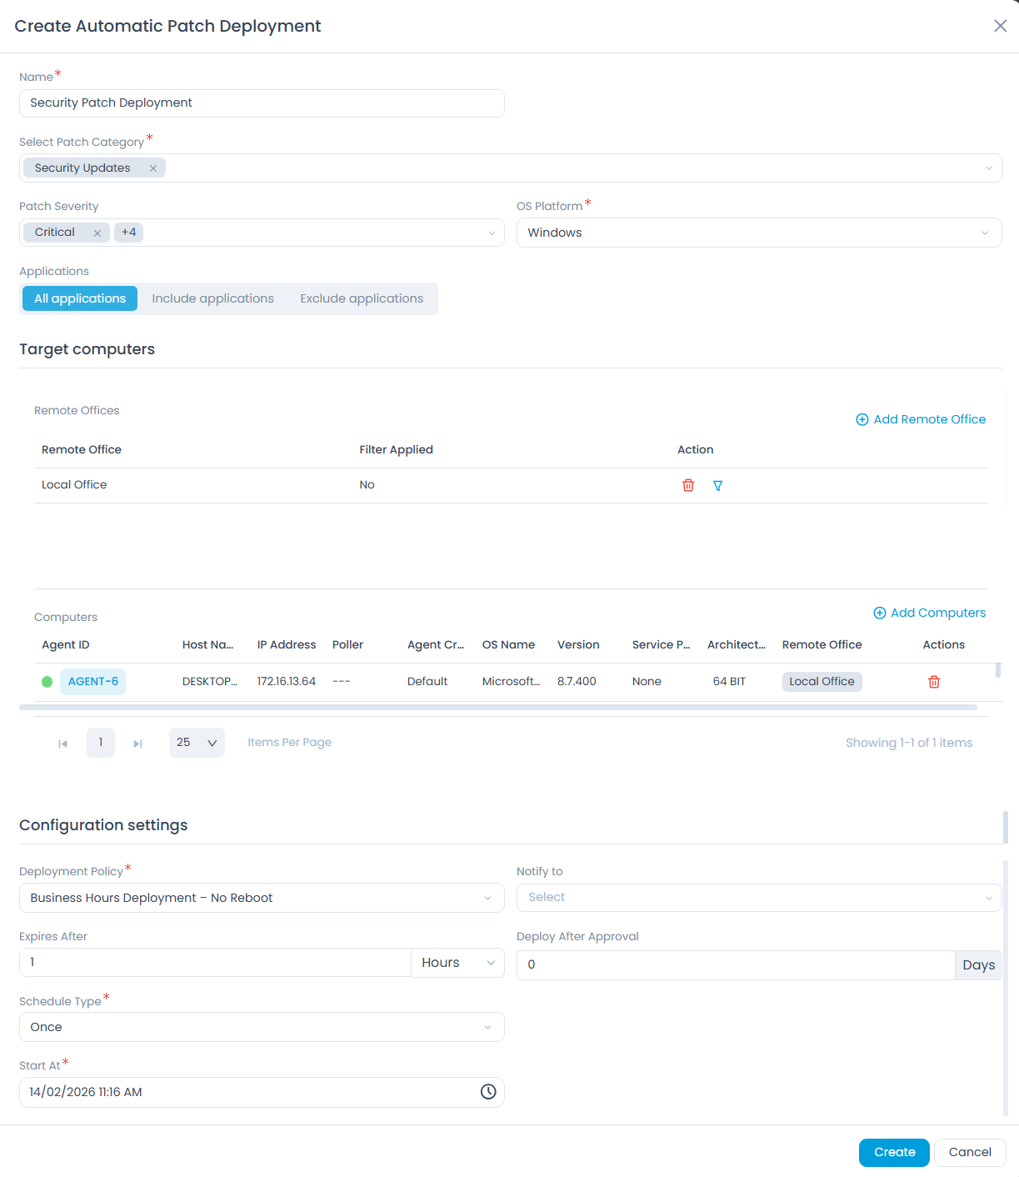Switch to Exclude applications option
The image size is (1019, 1177).
(362, 298)
